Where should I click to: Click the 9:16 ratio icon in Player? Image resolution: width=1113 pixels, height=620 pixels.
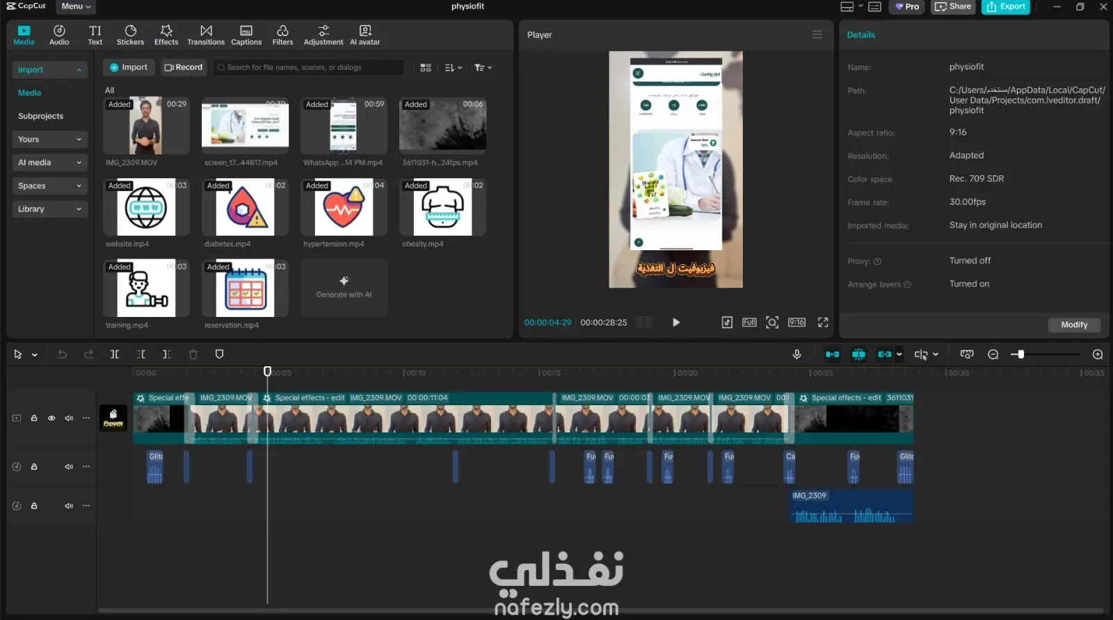796,323
